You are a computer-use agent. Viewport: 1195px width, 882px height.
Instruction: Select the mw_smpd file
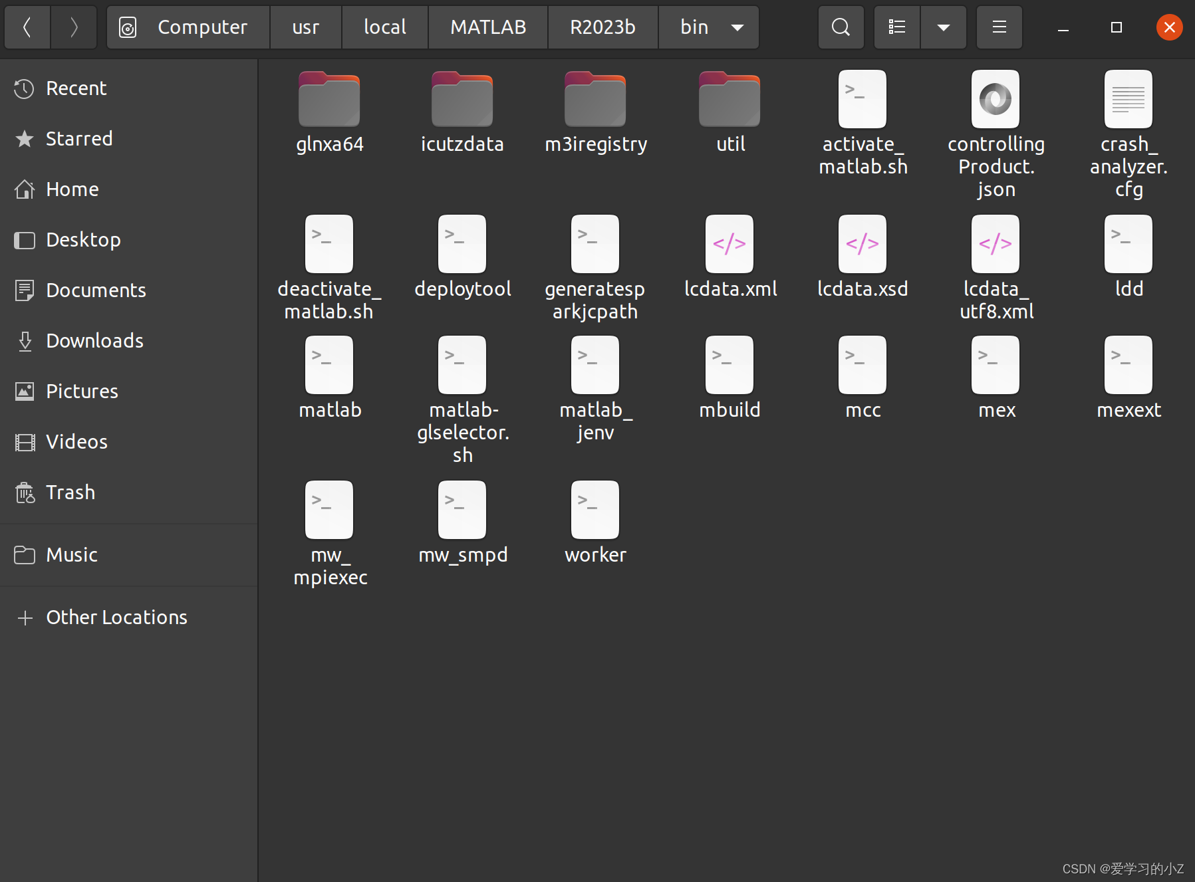click(462, 522)
